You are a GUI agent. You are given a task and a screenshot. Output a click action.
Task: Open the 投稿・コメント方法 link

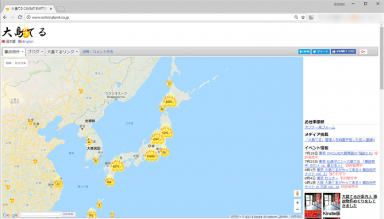(98, 52)
